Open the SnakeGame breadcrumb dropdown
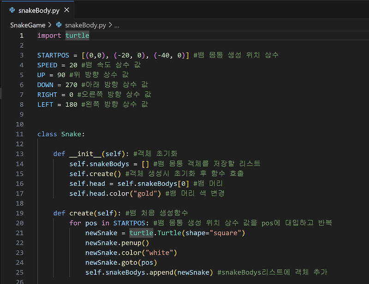 pyautogui.click(x=27, y=25)
